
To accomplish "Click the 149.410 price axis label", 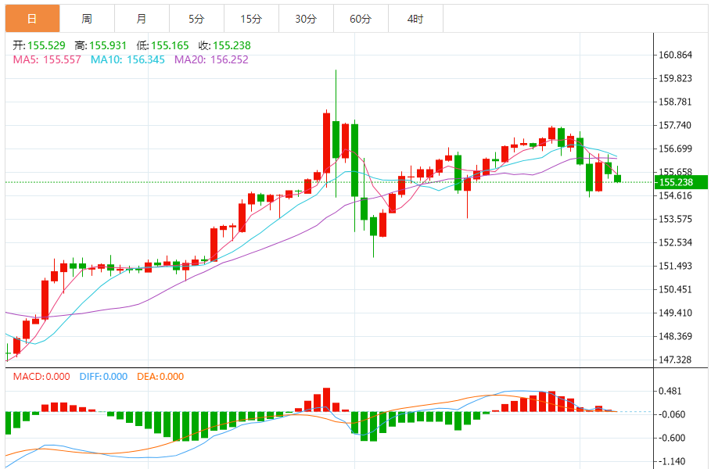I will click(x=675, y=313).
